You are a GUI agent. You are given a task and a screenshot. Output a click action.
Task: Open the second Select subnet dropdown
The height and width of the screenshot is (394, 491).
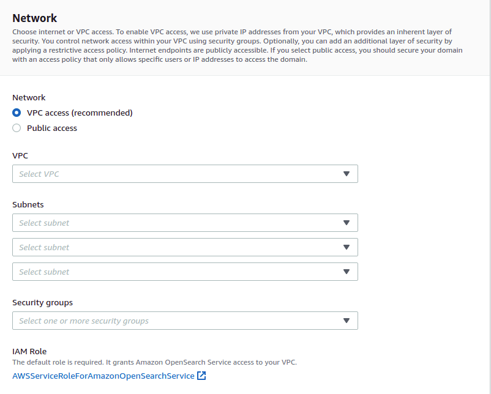(x=178, y=247)
